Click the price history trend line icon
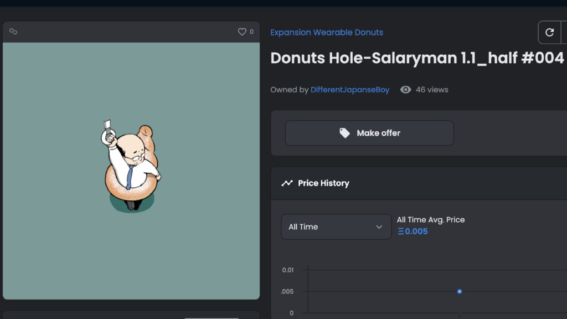 (287, 183)
